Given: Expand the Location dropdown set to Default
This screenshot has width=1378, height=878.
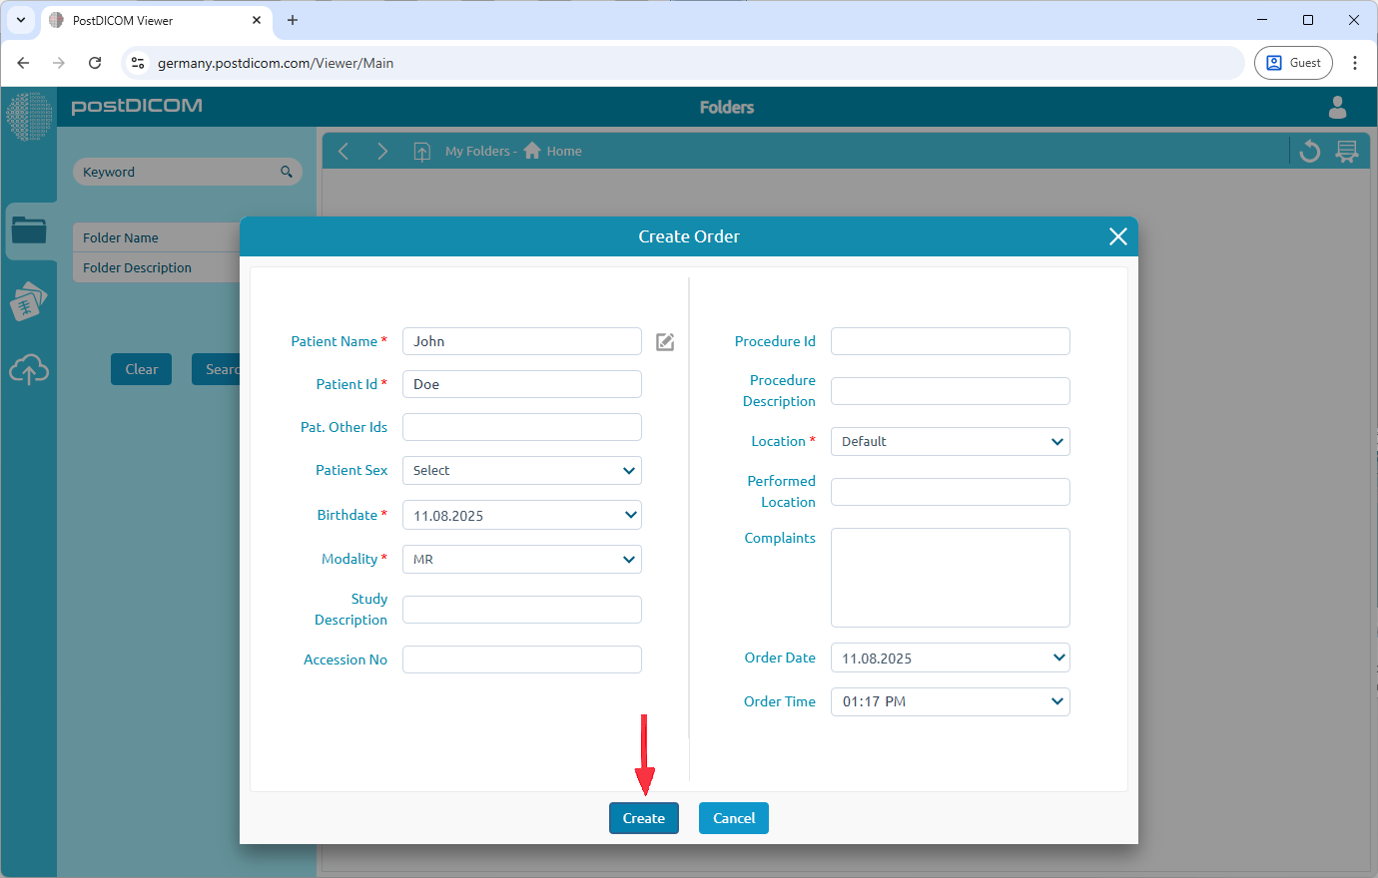Looking at the screenshot, I should 950,442.
